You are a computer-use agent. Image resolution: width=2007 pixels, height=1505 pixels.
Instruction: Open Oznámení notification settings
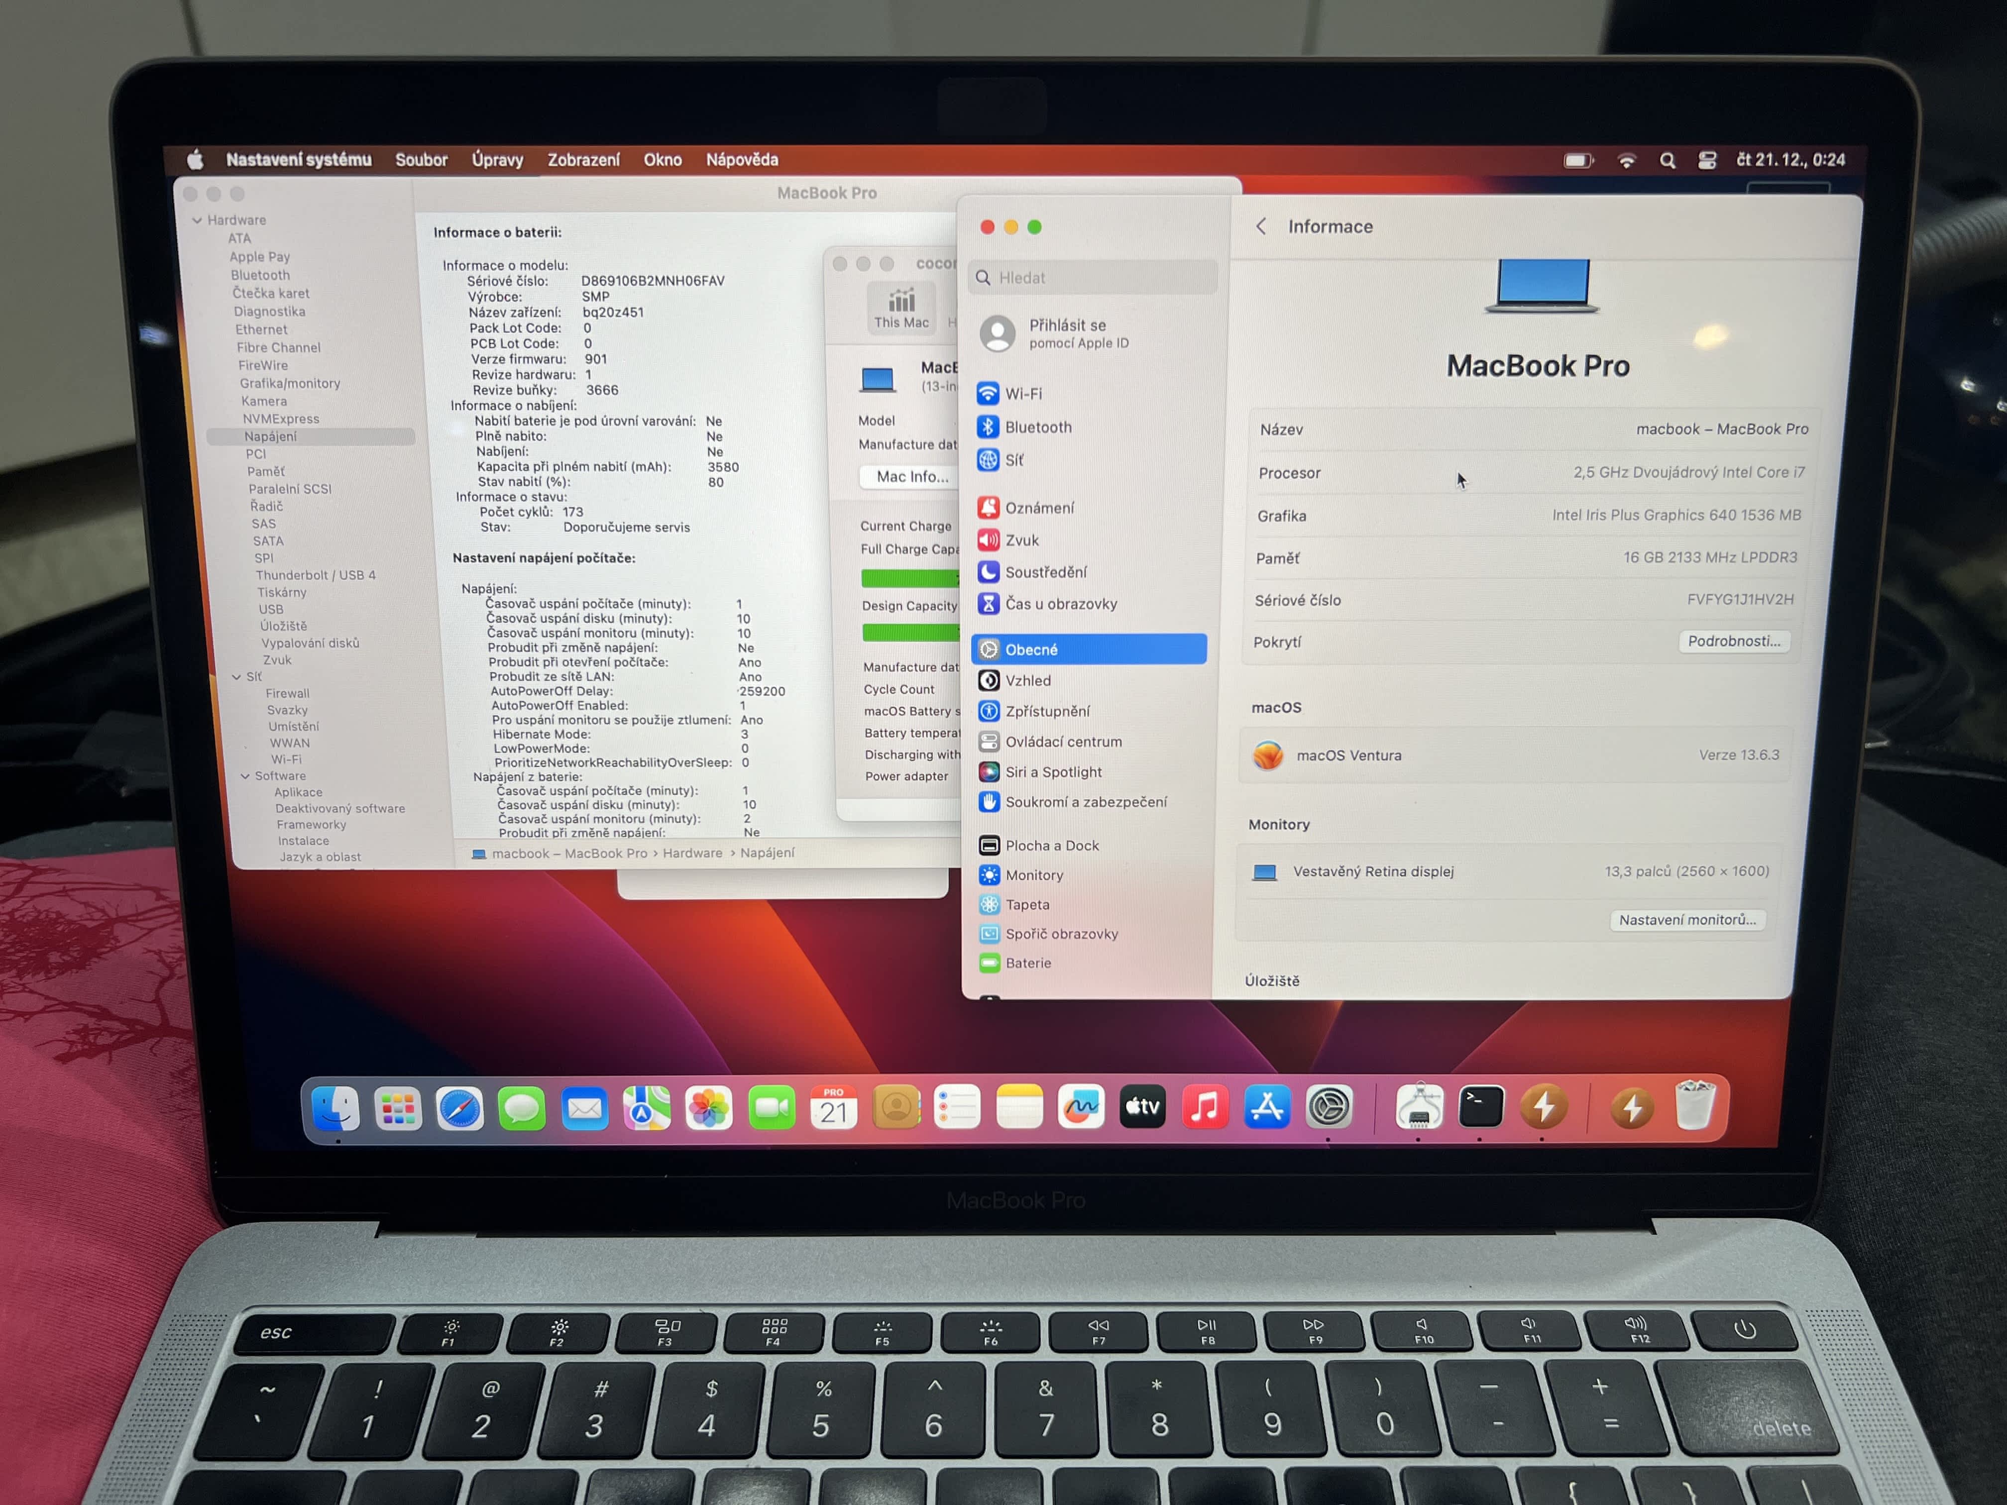click(1038, 508)
